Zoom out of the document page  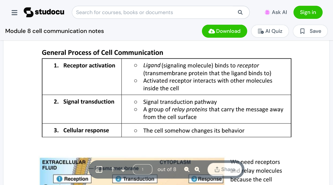pos(186,169)
